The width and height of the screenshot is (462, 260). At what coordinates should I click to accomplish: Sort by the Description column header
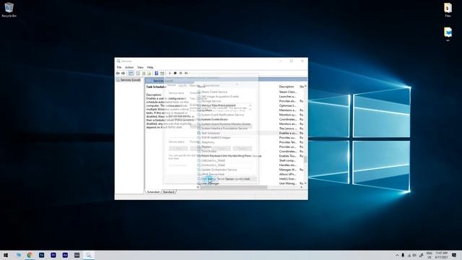tap(287, 87)
